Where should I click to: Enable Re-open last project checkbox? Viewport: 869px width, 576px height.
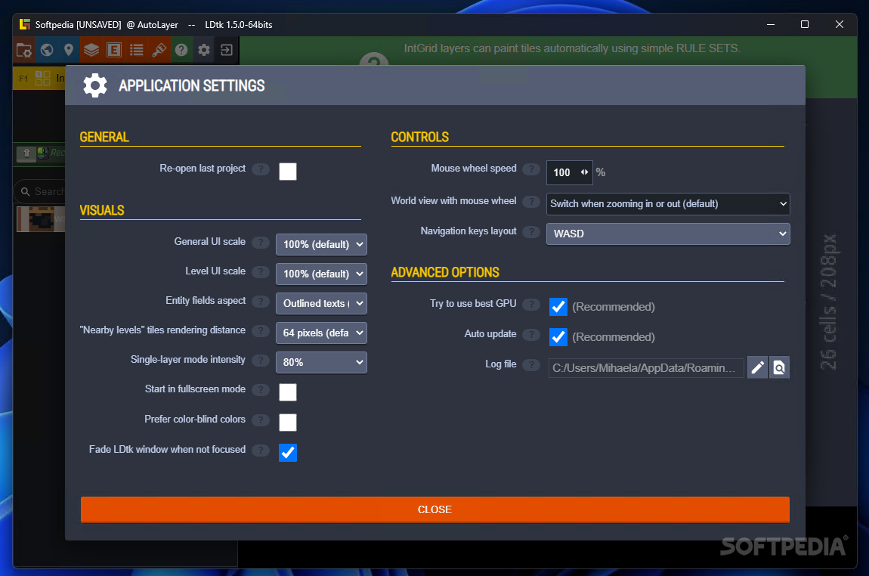point(288,172)
